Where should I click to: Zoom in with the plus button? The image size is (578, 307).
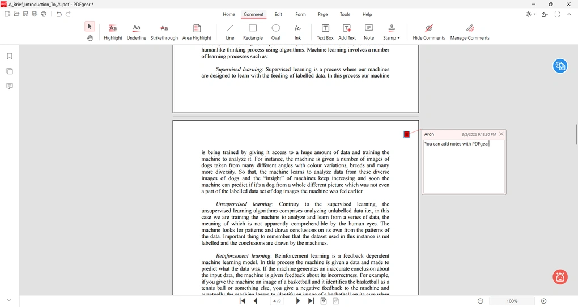(x=543, y=301)
